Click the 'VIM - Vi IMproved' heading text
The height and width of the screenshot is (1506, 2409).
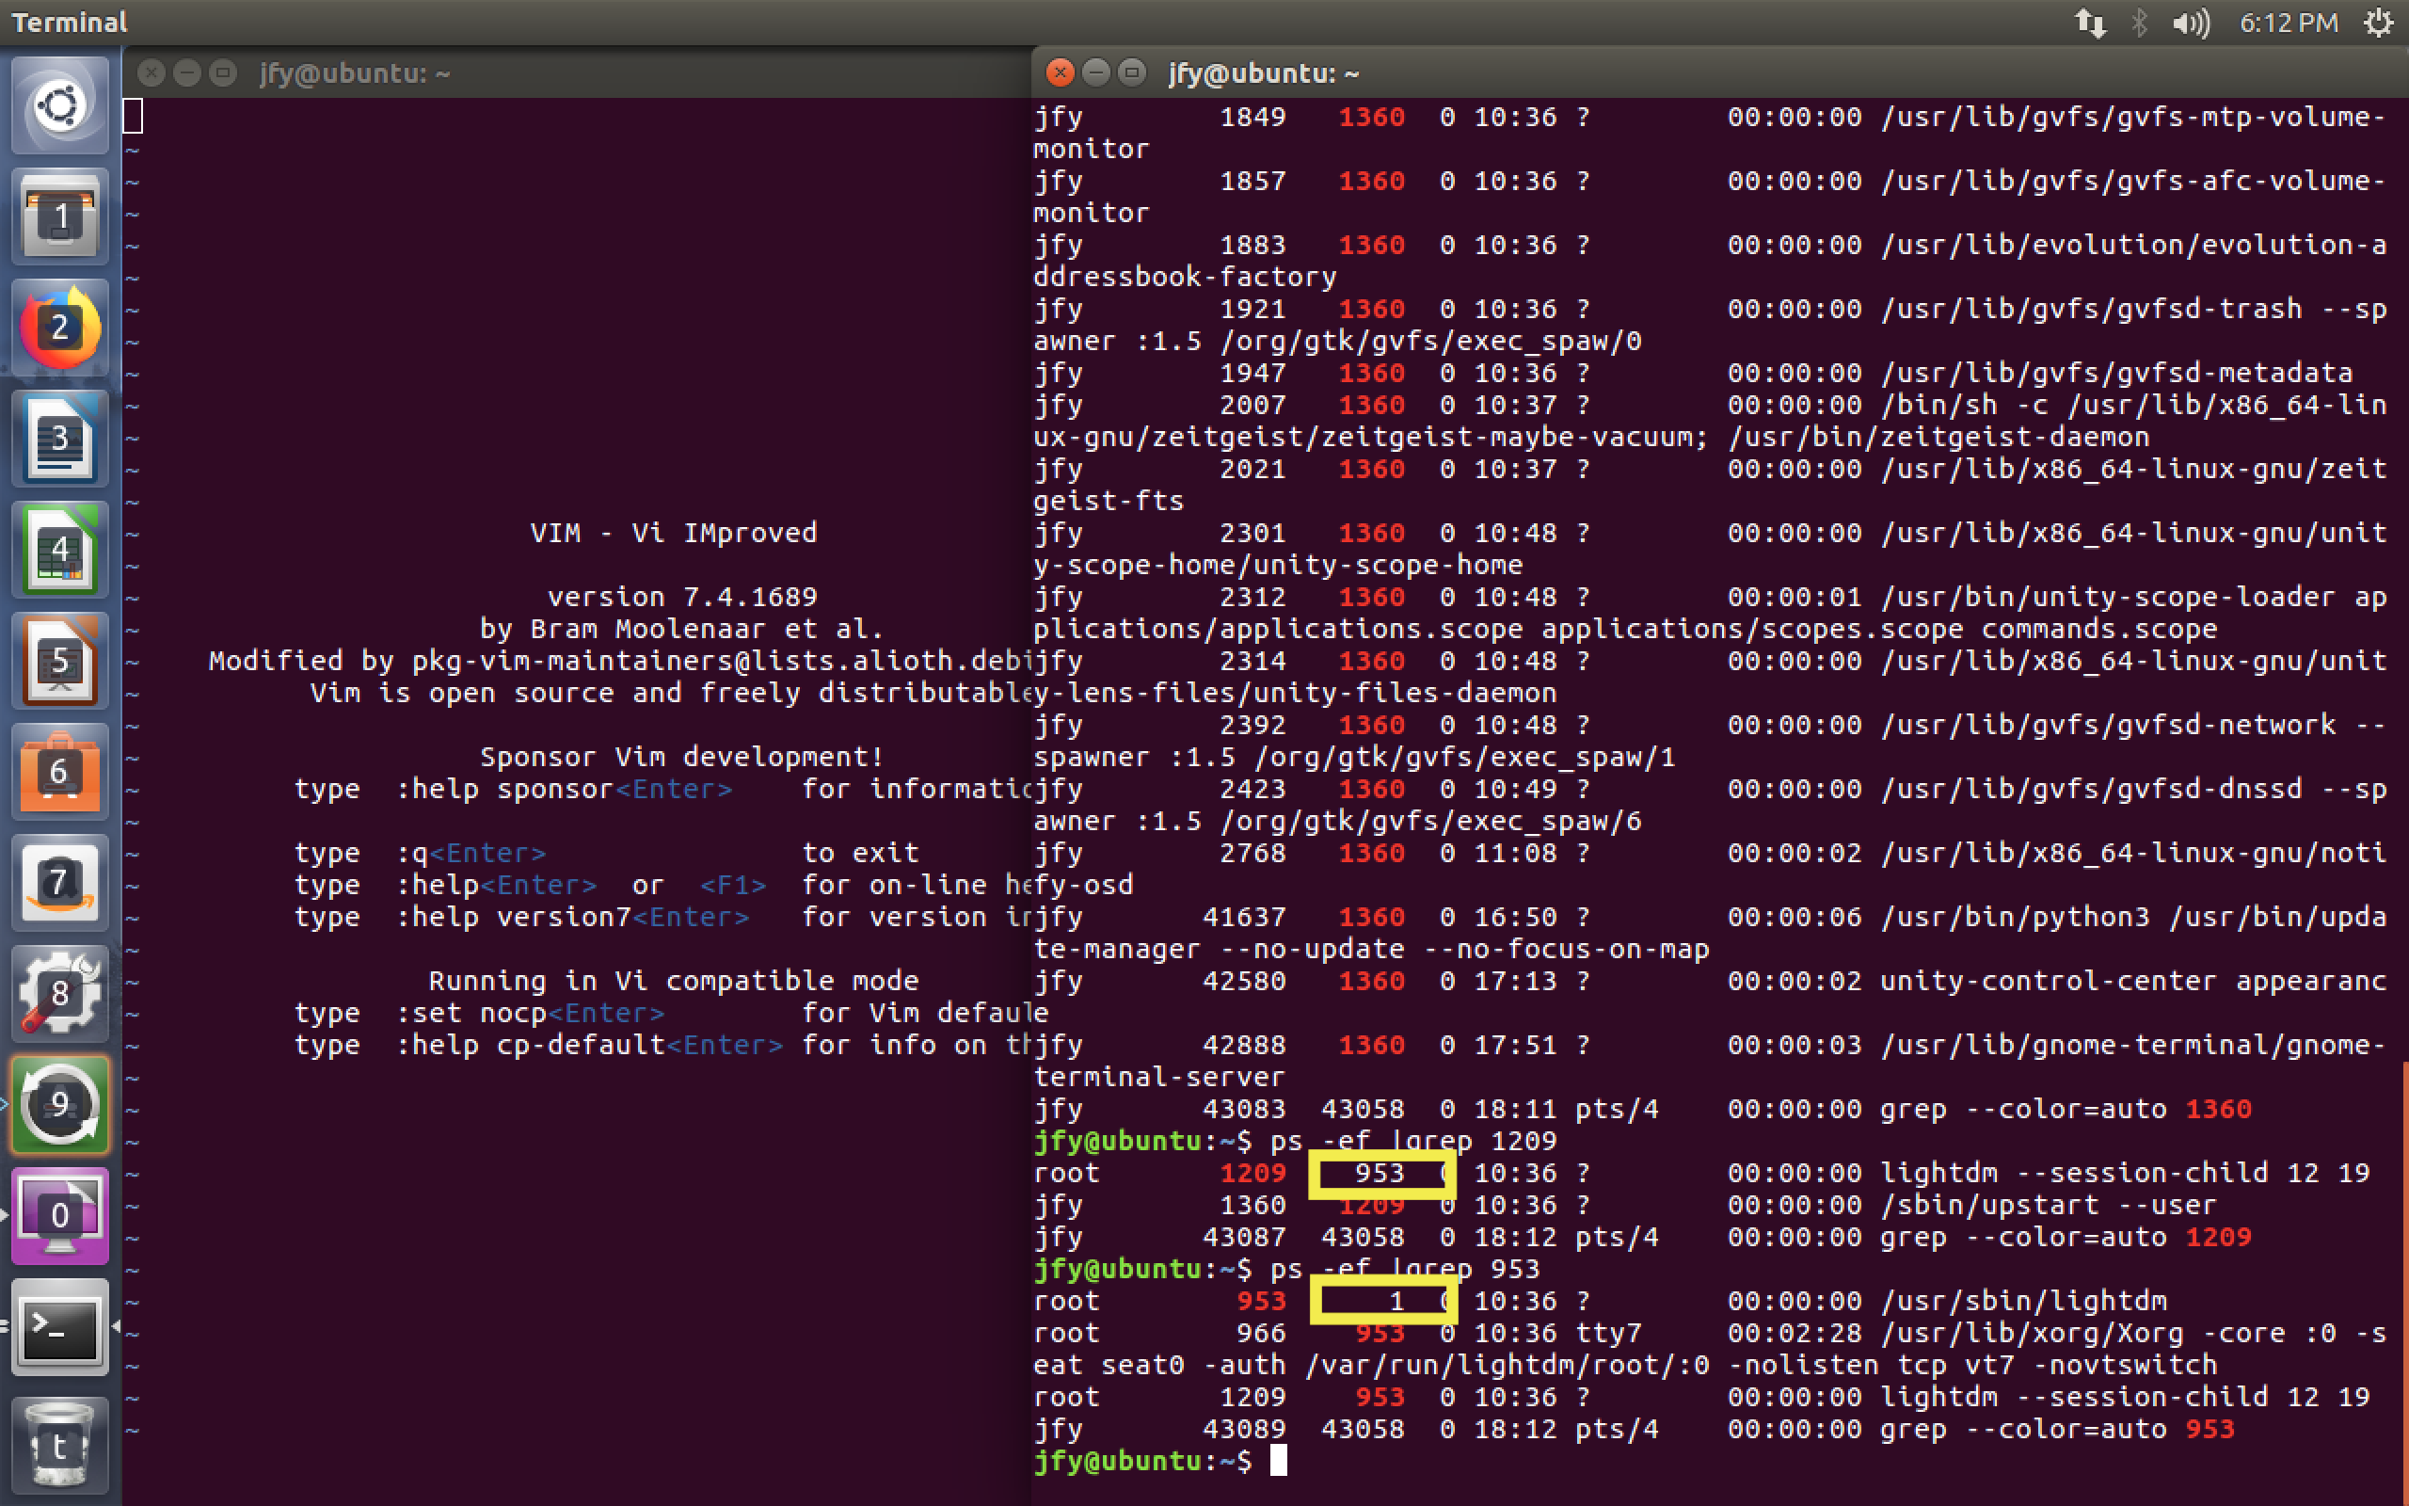coord(674,533)
